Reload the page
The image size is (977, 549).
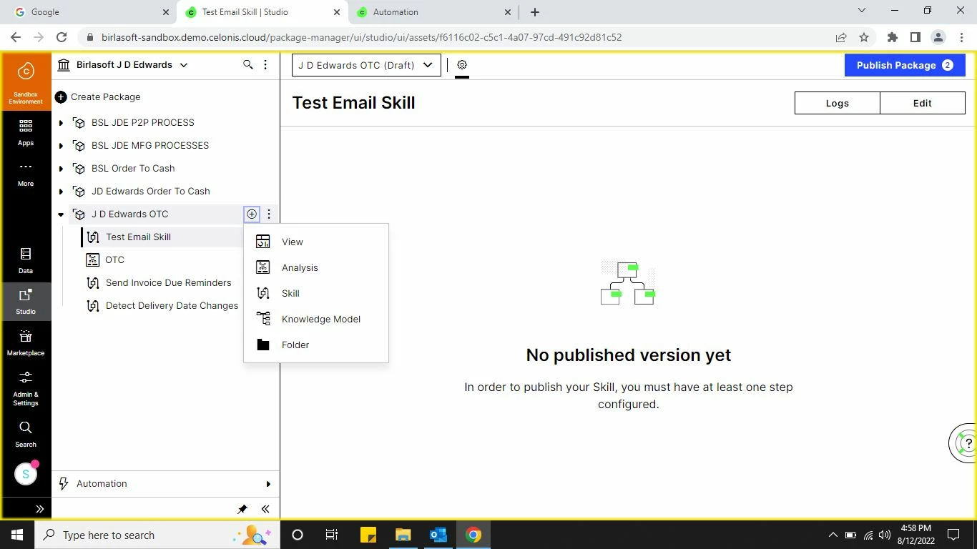[62, 37]
